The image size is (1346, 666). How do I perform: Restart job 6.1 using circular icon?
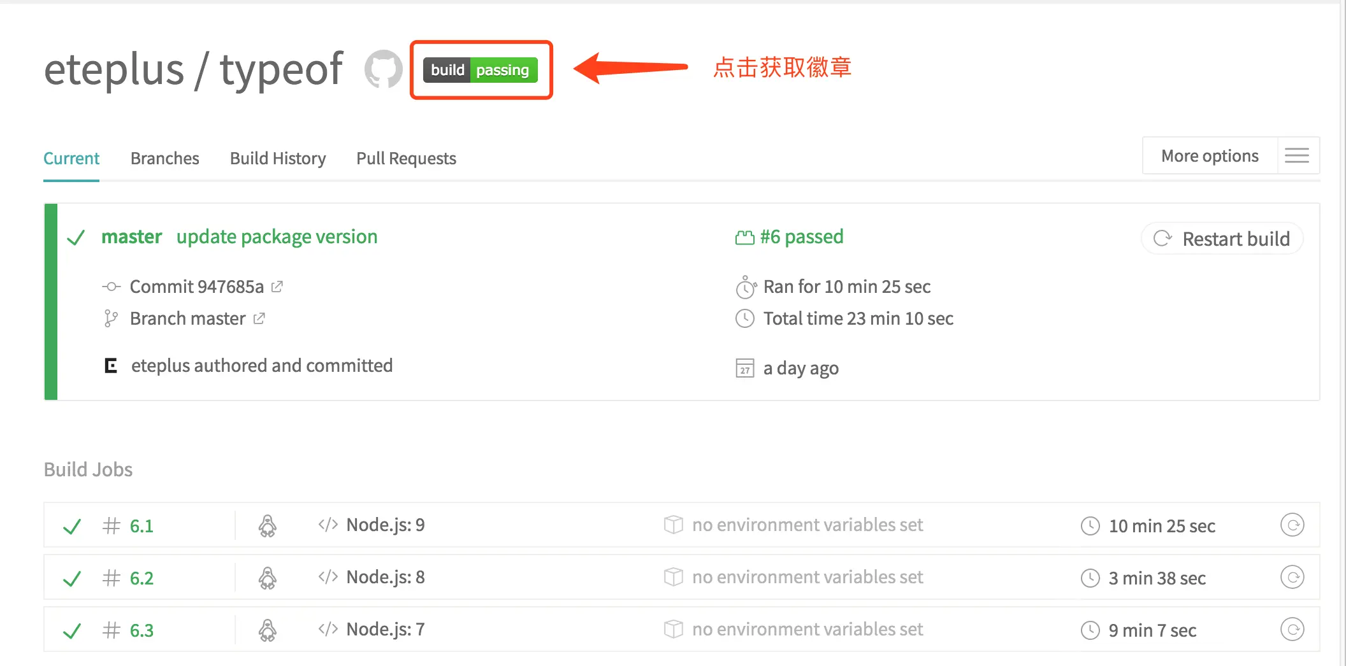point(1292,525)
